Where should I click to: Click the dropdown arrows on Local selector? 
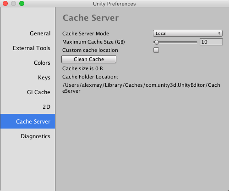[219, 34]
